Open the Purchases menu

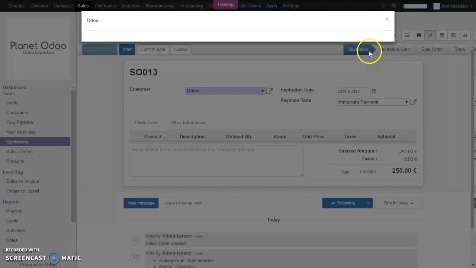tap(105, 6)
